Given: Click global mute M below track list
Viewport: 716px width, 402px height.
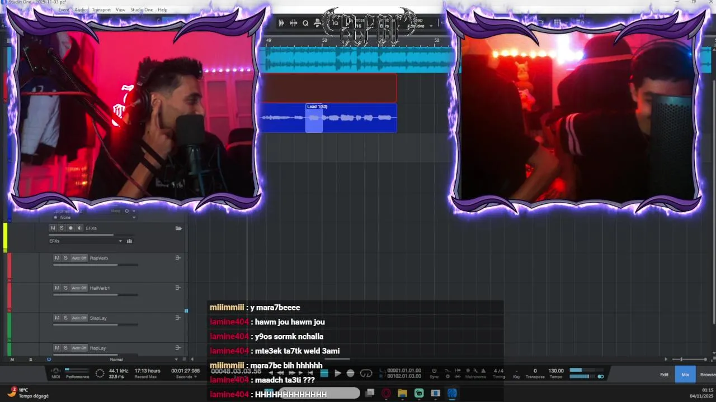Looking at the screenshot, I should (x=12, y=360).
